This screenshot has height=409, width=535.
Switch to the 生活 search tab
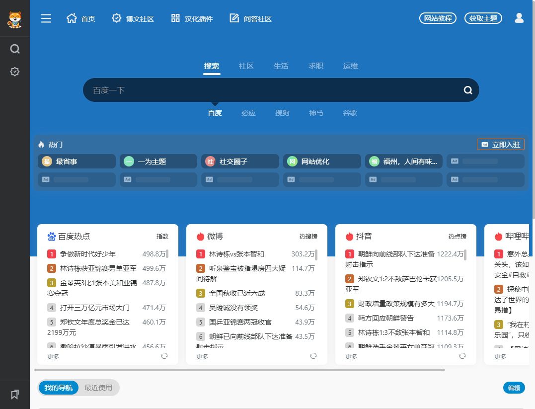[x=281, y=66]
